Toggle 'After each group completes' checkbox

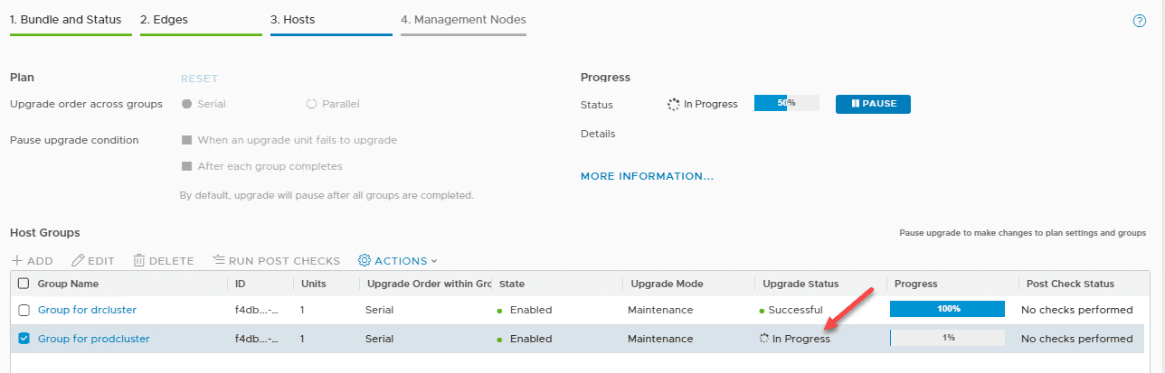tap(187, 166)
